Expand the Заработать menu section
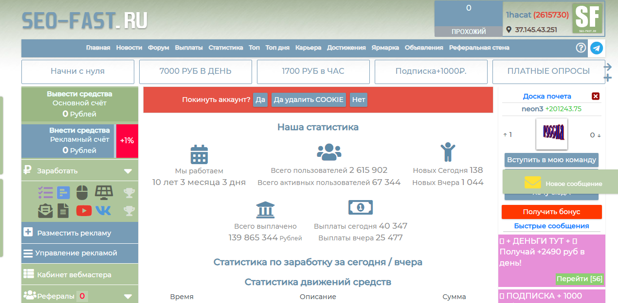Viewport: 618px width, 303px height. [128, 171]
